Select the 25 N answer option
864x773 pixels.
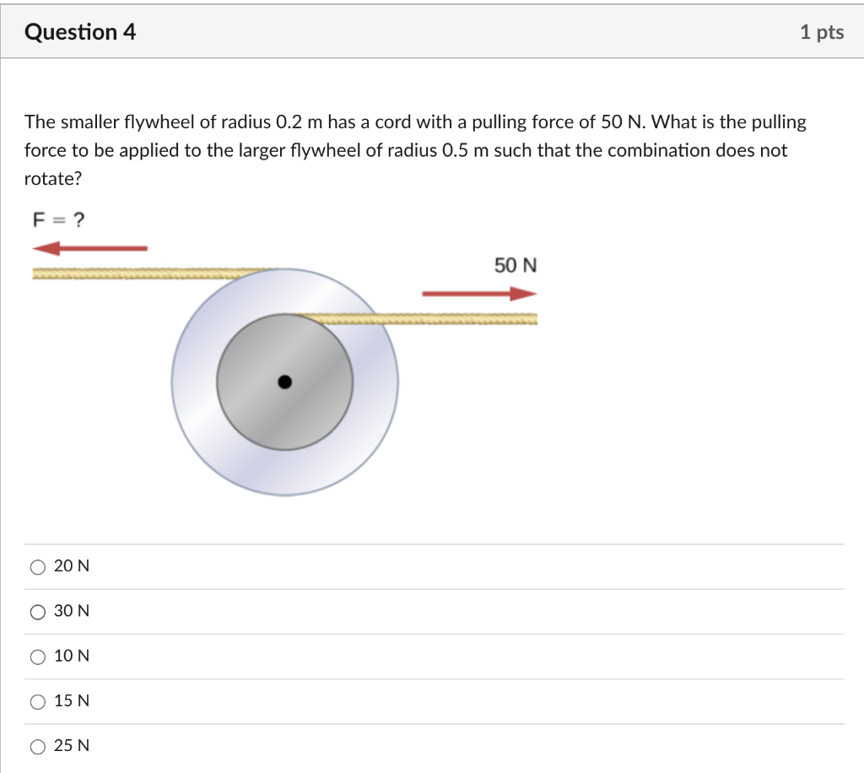pyautogui.click(x=37, y=746)
